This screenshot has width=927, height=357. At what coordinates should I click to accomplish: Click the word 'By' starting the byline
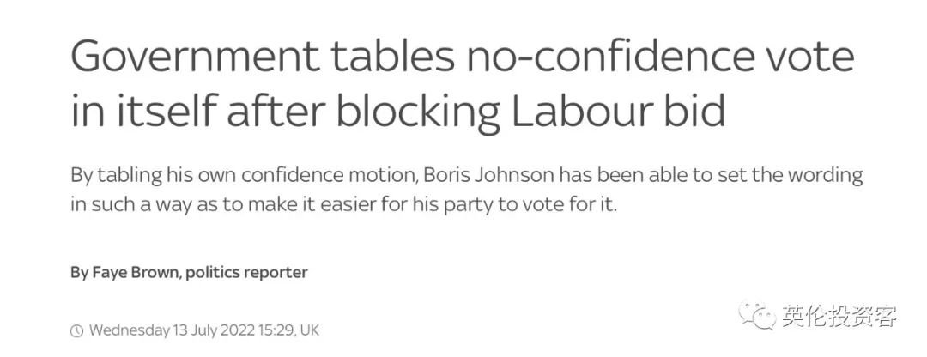pyautogui.click(x=79, y=273)
